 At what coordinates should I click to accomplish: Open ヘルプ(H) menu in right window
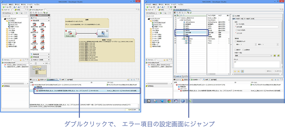click(x=180, y=4)
